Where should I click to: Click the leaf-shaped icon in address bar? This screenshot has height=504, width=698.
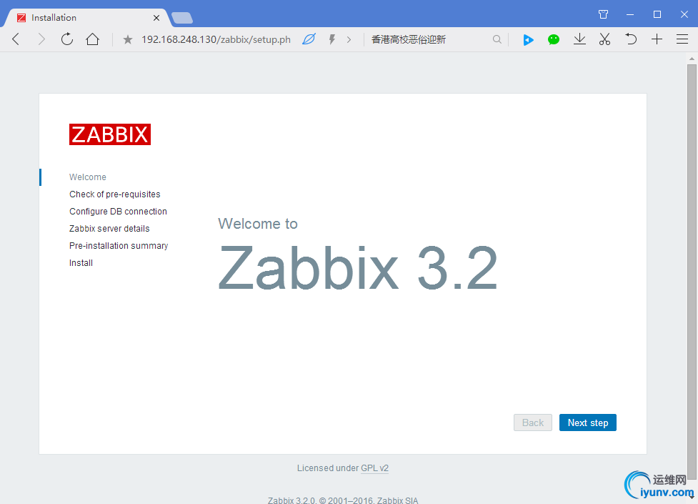click(x=309, y=39)
